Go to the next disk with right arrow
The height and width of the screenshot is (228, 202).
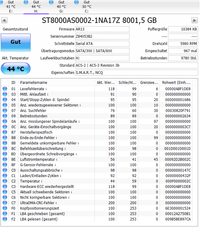(194, 20)
